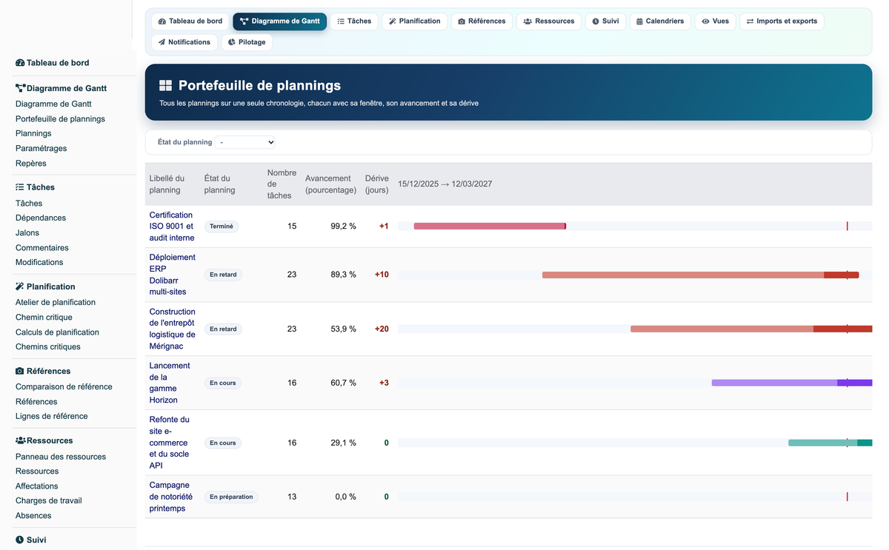Viewport: 889px width, 550px height.
Task: Click the Dérive (jours) column header
Action: (x=377, y=184)
